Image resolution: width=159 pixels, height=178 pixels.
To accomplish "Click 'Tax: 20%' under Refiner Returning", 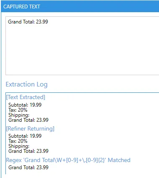I will (x=18, y=141).
